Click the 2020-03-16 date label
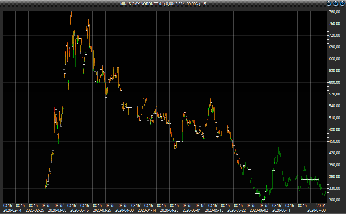Viewport: 346px width, 214px height. tap(80, 210)
